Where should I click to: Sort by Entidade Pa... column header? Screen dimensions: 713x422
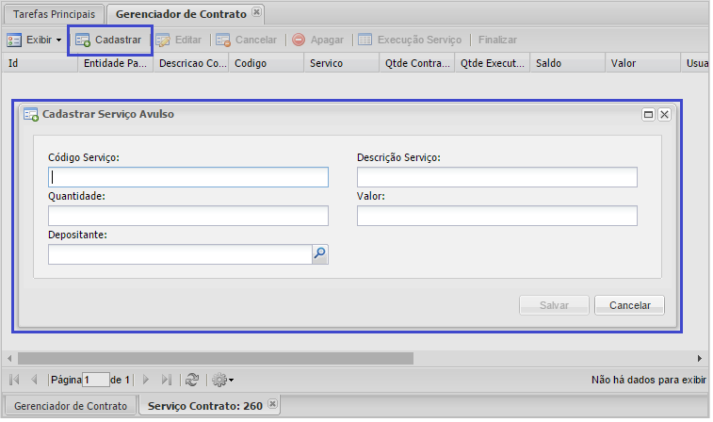[x=116, y=63]
